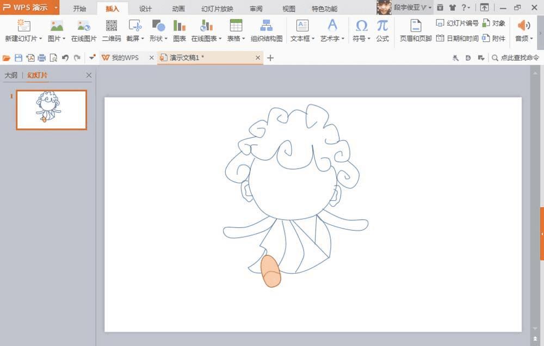Insert 组织结构图 organization chart
Image resolution: width=544 pixels, height=346 pixels.
click(267, 30)
